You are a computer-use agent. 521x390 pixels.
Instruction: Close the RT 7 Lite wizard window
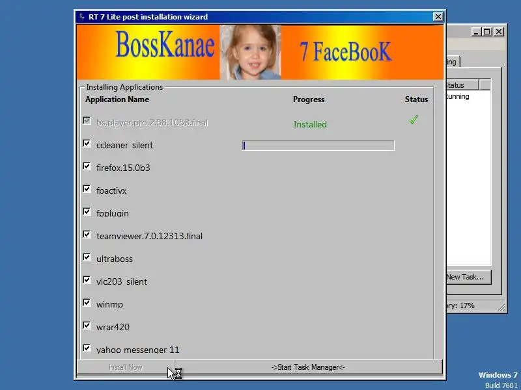[x=438, y=17]
